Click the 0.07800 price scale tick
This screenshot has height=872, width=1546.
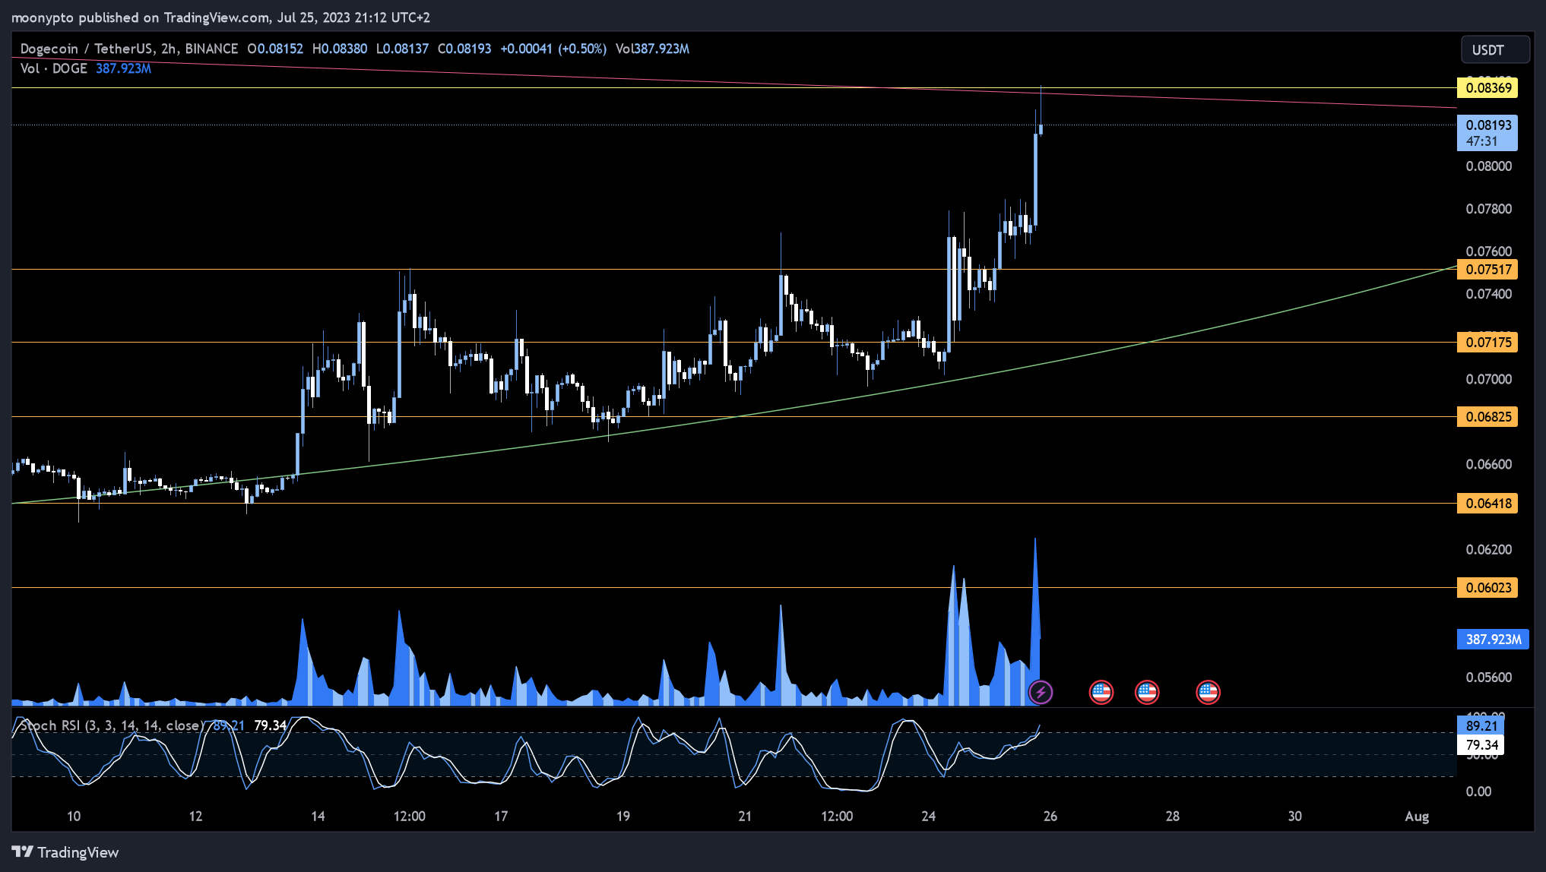click(1488, 208)
